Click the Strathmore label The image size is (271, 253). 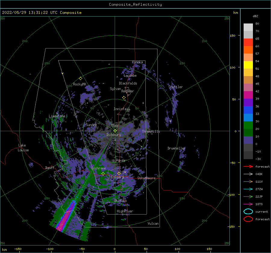pyautogui.click(x=146, y=178)
